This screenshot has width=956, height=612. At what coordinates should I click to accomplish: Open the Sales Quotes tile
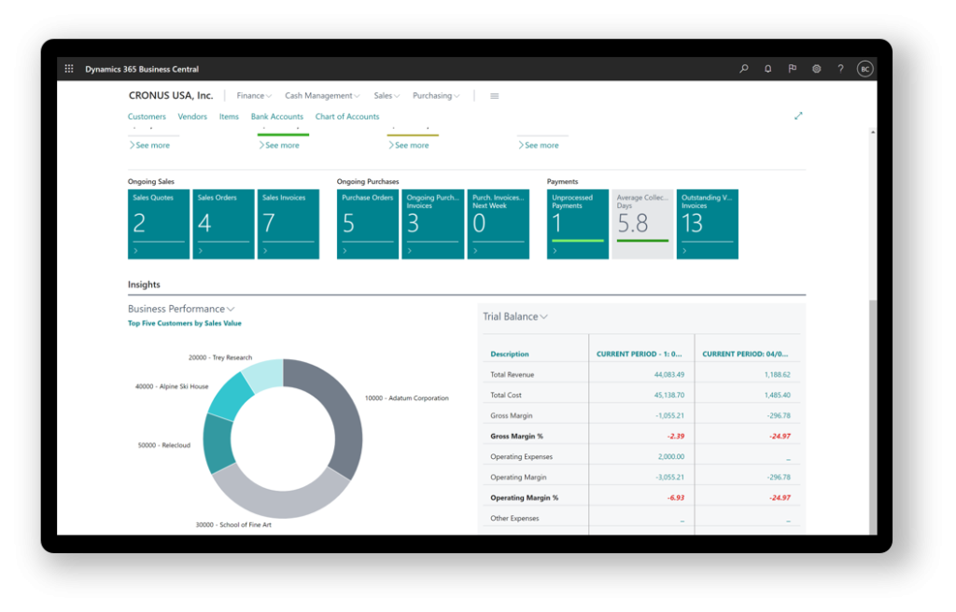[159, 224]
